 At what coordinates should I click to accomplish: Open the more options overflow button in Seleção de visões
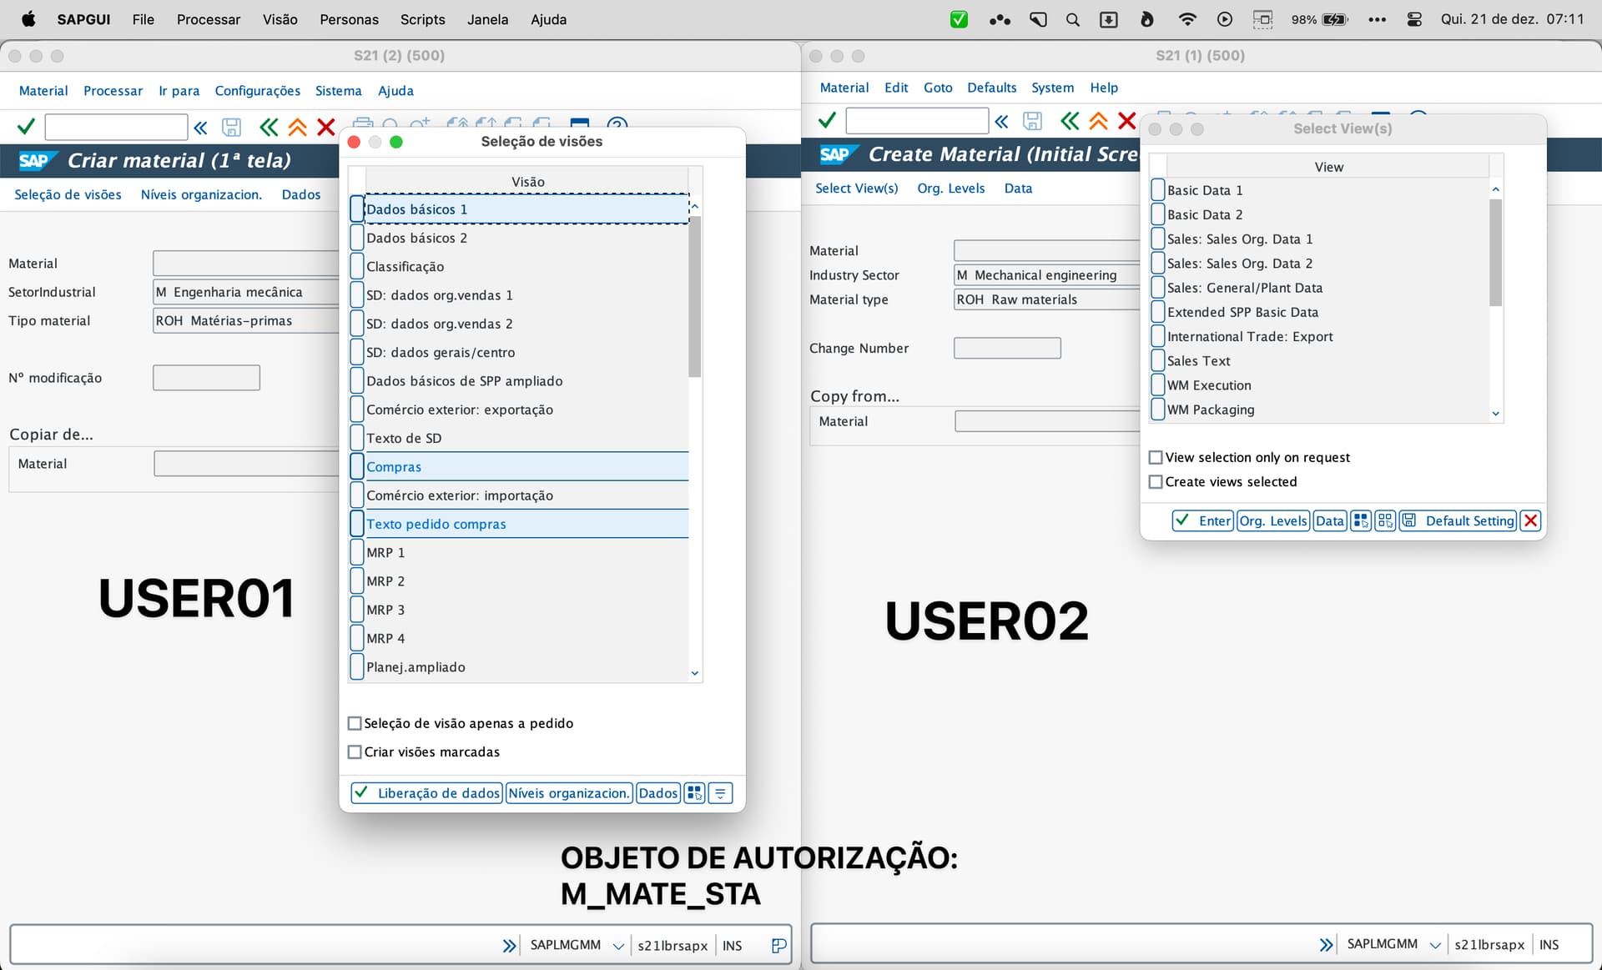pos(720,793)
